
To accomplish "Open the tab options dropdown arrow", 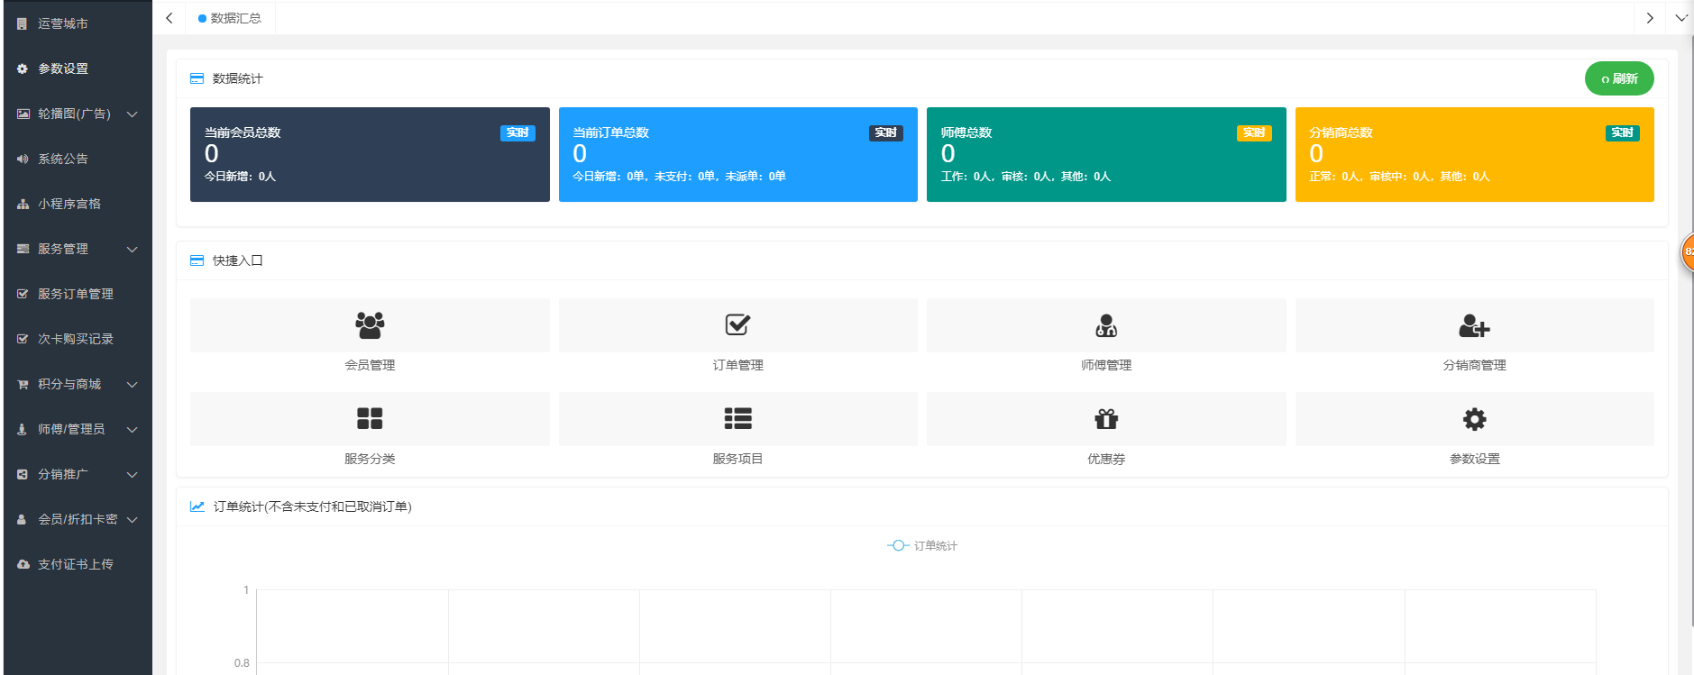I will click(1680, 18).
